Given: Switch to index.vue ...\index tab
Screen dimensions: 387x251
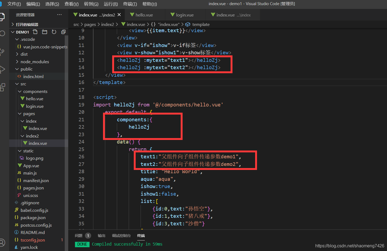Looking at the screenshot, I should click(233, 15).
